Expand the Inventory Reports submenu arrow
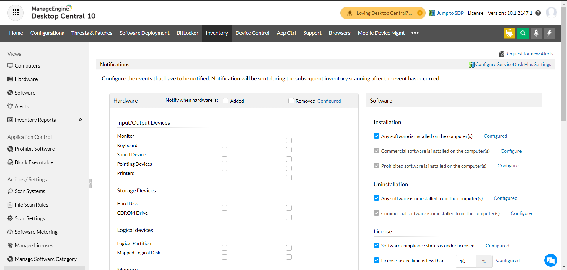This screenshot has height=270, width=567. coord(80,120)
